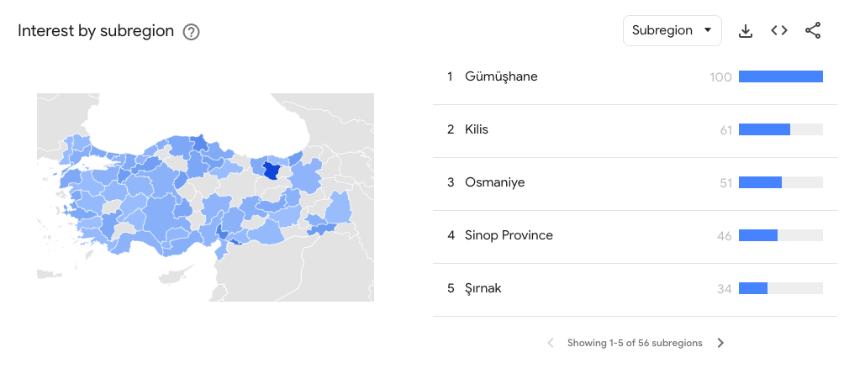844x384 pixels.
Task: Go to next page of subregions
Action: pyautogui.click(x=720, y=343)
